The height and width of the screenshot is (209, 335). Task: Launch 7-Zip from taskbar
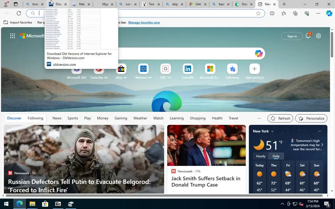58,204
